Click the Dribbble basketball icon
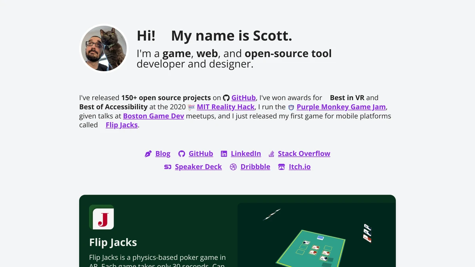 tap(234, 167)
